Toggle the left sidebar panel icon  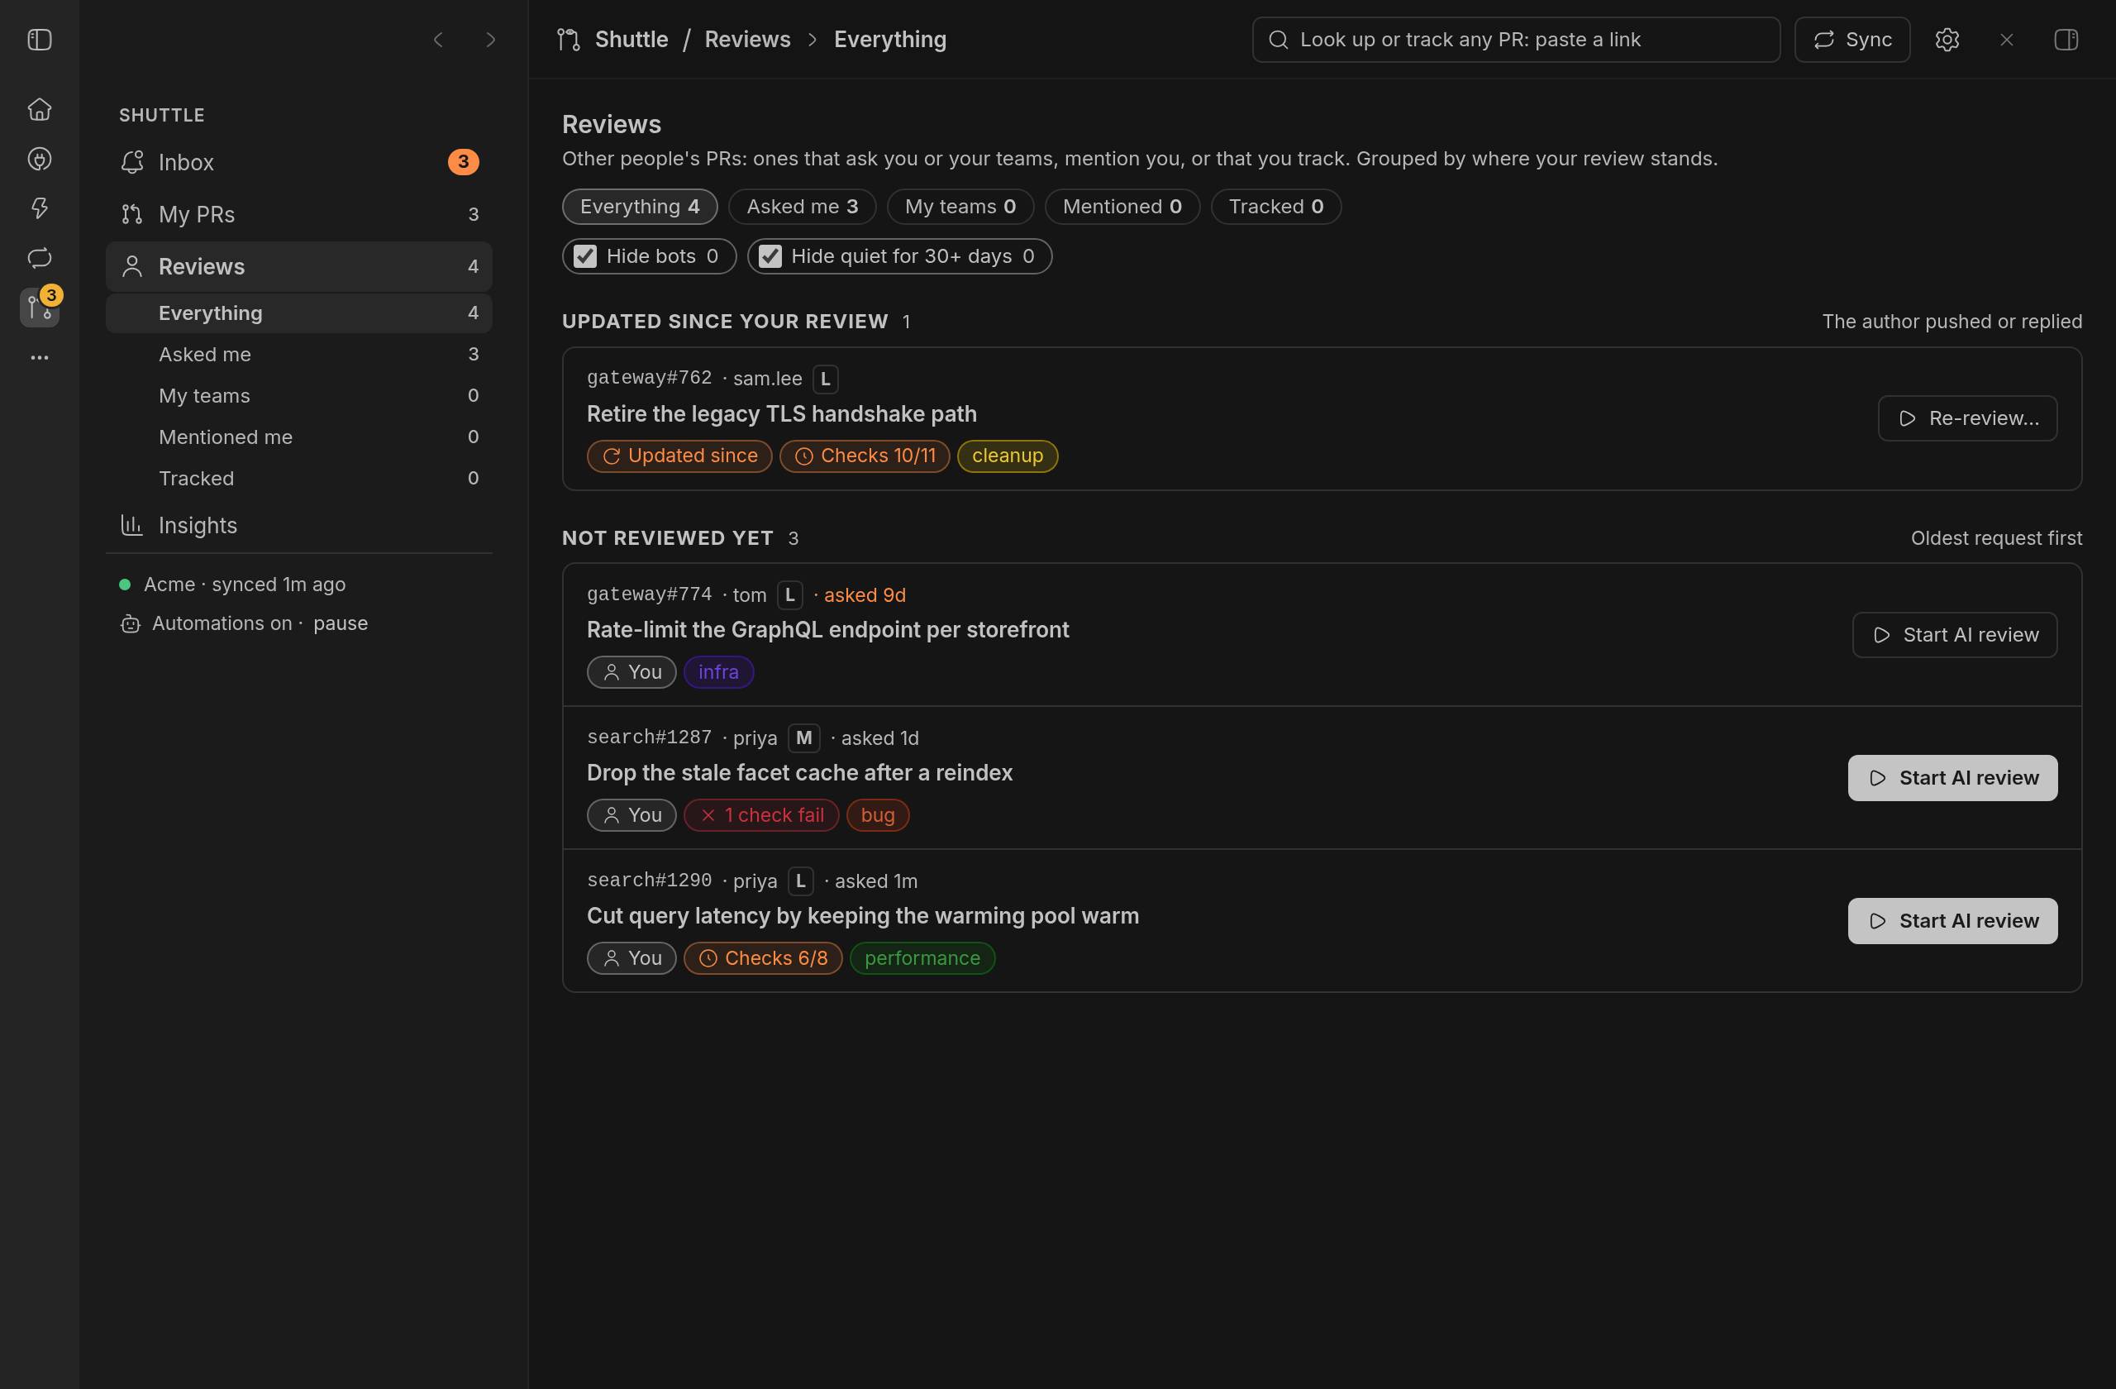pyautogui.click(x=39, y=39)
